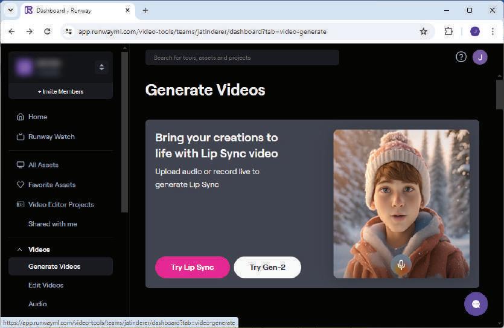The height and width of the screenshot is (328, 504).
Task: Open the Chrome profile avatar in the toolbar
Action: [x=475, y=31]
